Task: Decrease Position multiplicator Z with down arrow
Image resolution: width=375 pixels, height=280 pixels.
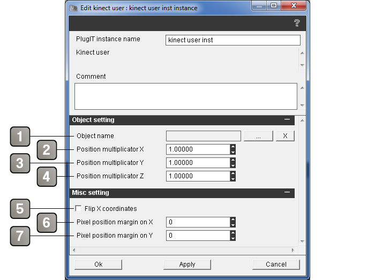Action: pos(233,179)
